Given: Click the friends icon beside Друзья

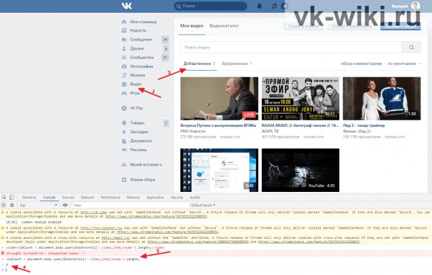Looking at the screenshot, I should 124,48.
